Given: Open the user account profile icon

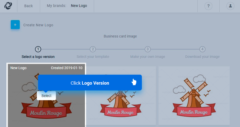Looking at the screenshot, I should tap(230, 6).
